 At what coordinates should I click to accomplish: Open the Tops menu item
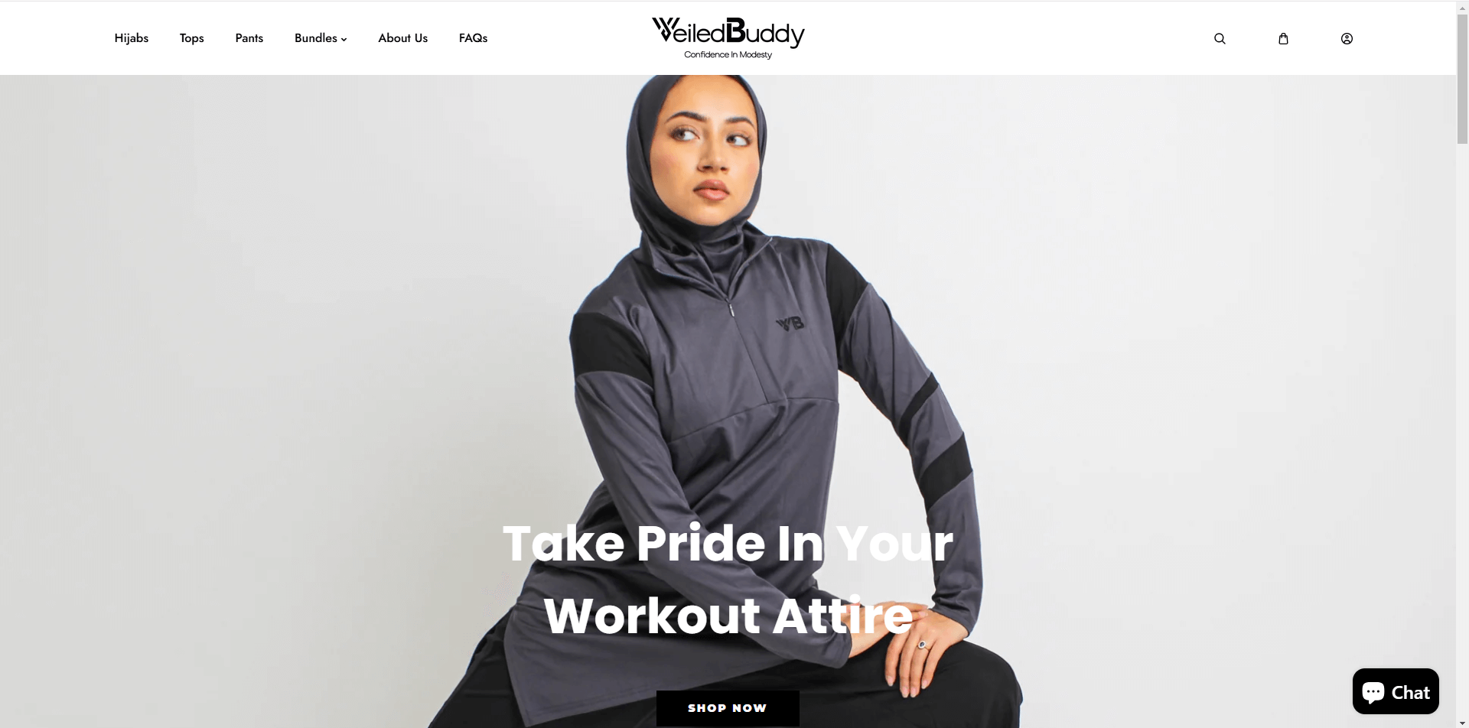tap(192, 38)
